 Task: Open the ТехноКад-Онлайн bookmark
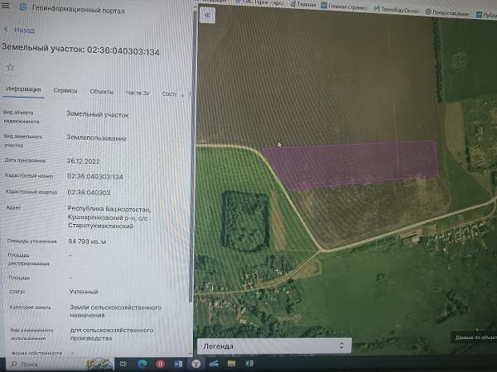pos(396,10)
